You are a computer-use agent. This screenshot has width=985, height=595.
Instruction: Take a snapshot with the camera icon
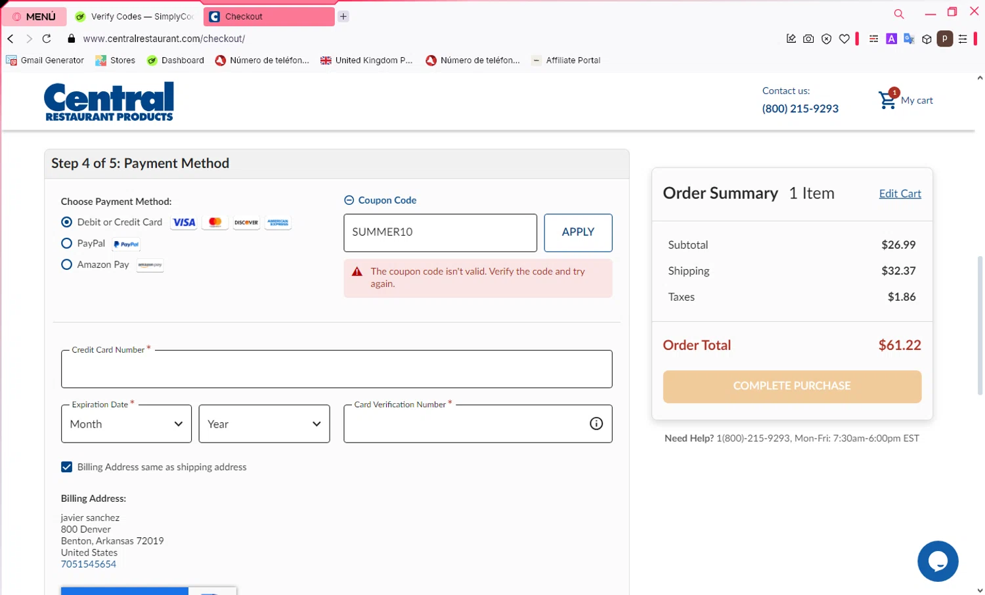tap(808, 39)
